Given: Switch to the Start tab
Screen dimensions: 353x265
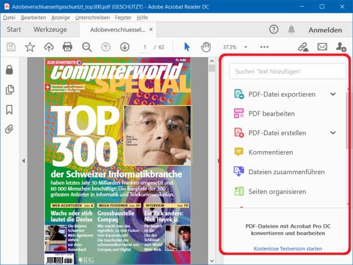Looking at the screenshot, I should (14, 29).
